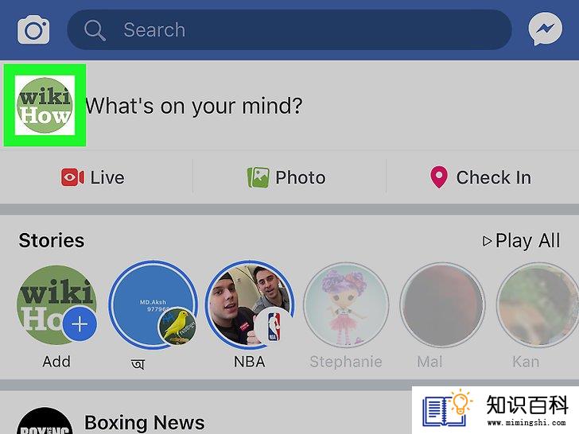Viewport: 579px width, 434px height.
Task: Tap the highlighted wikiHow profile picture
Action: 45,106
